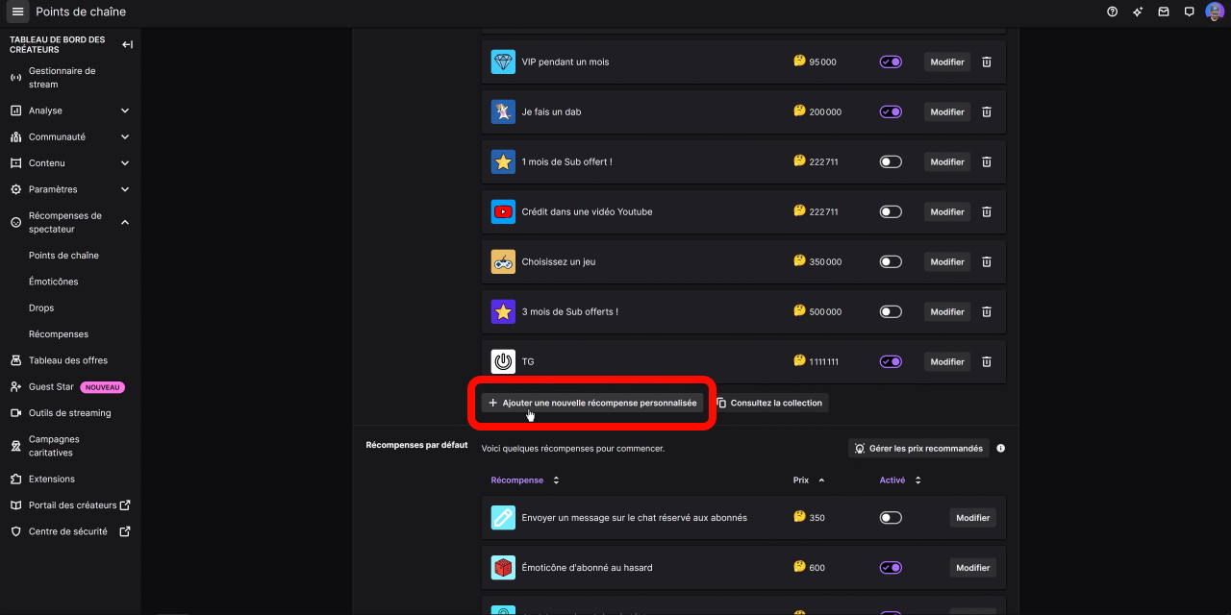The height and width of the screenshot is (615, 1231).
Task: Open the help question mark icon
Action: pos(1113,12)
